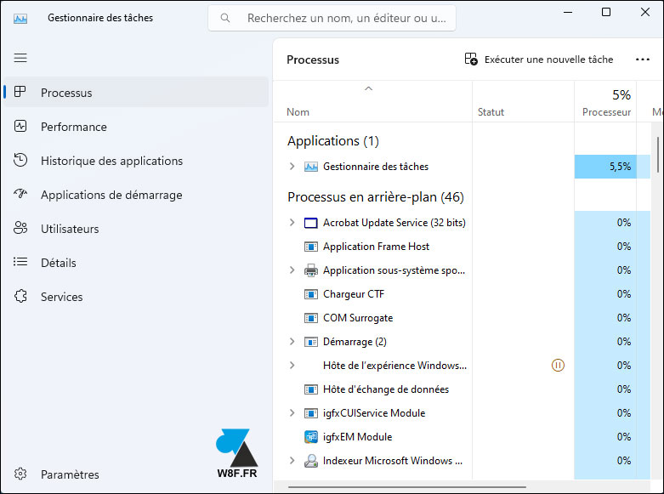Open Applications de démarrage page
The width and height of the screenshot is (664, 494).
pyautogui.click(x=136, y=195)
